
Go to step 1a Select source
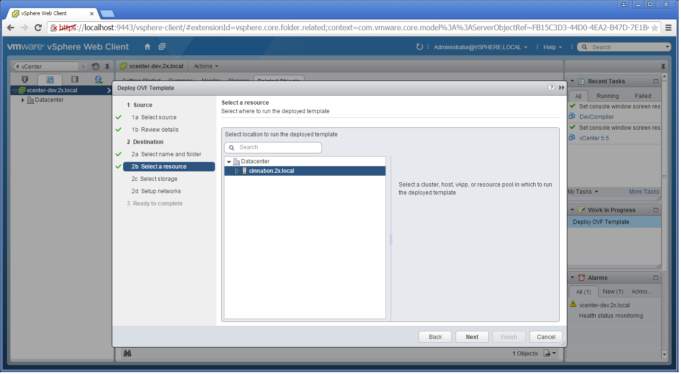154,117
